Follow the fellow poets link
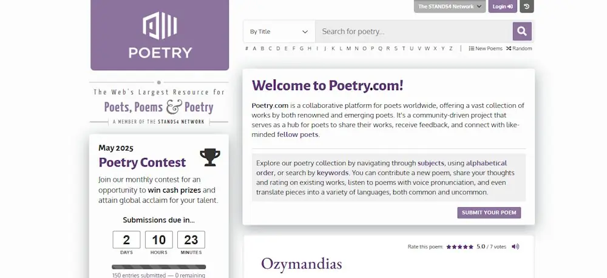Screen dimensions: 607x278 pos(297,134)
